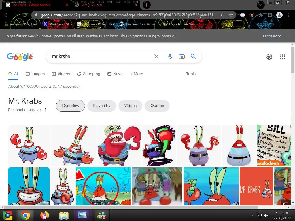Open File Explorer from the taskbar
The image size is (295, 221).
pyautogui.click(x=64, y=215)
